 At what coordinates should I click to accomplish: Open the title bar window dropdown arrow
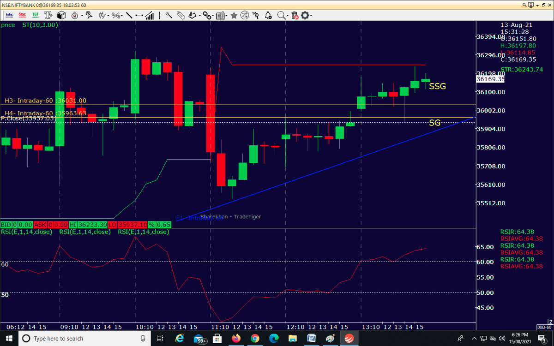pyautogui.click(x=537, y=5)
